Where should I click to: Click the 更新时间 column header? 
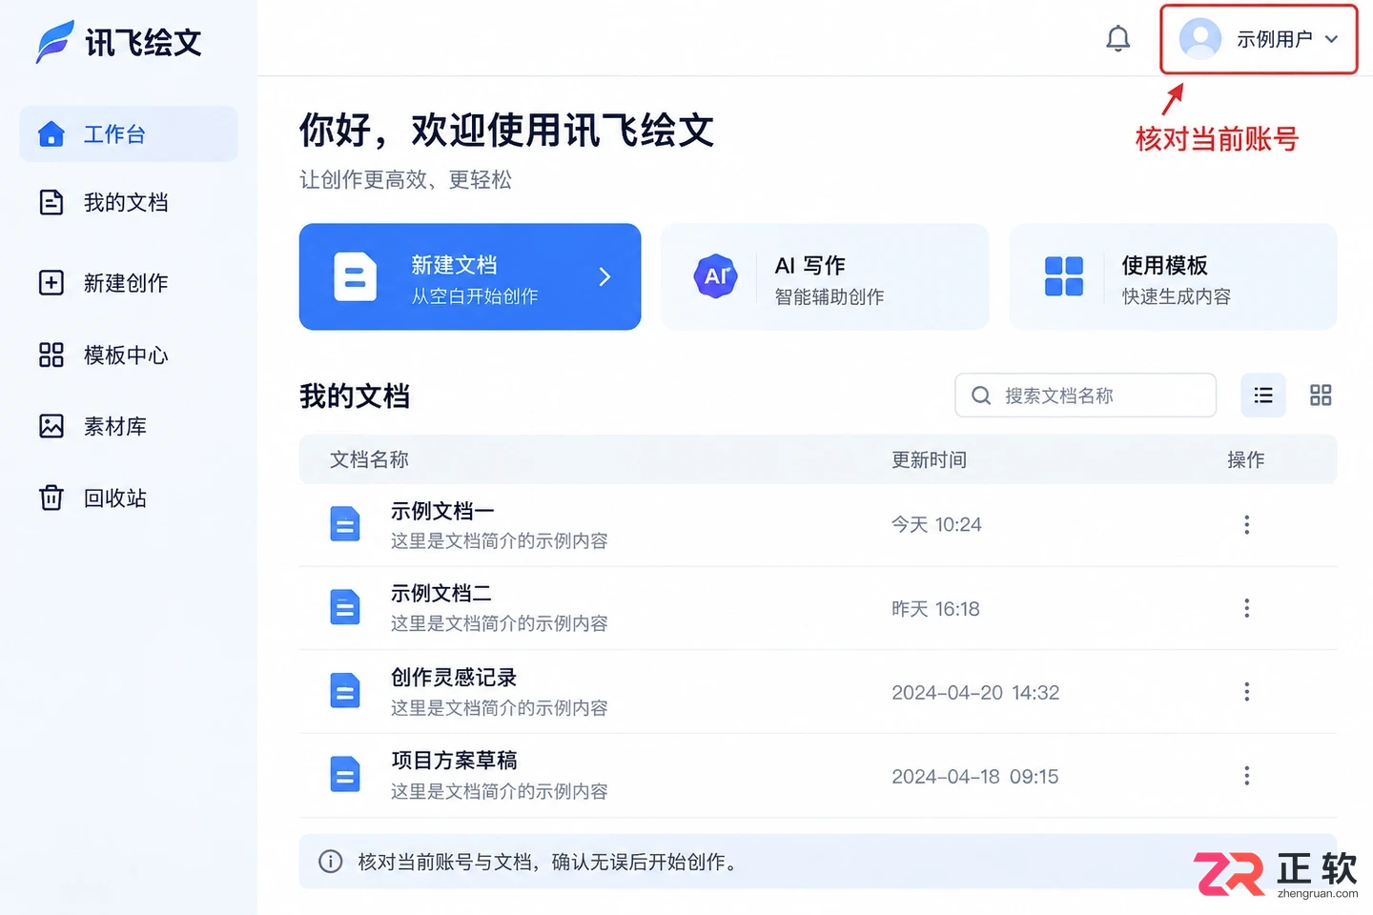930,460
